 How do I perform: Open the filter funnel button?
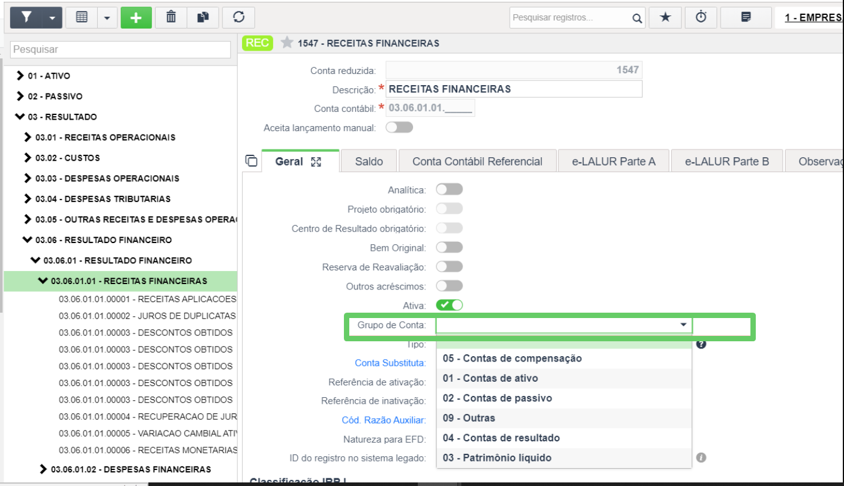coord(26,17)
